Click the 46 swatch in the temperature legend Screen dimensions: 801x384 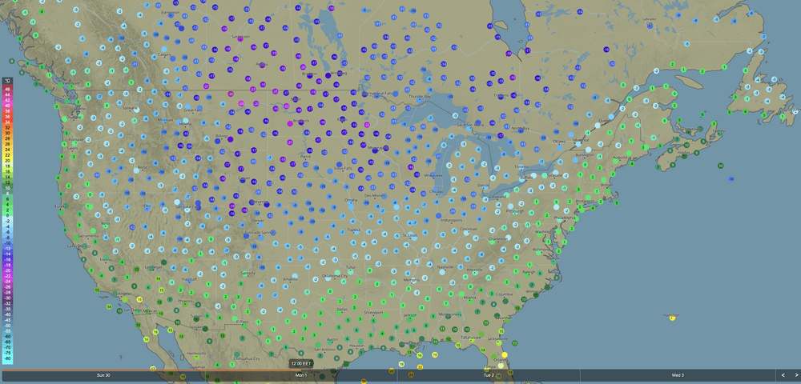pos(8,89)
